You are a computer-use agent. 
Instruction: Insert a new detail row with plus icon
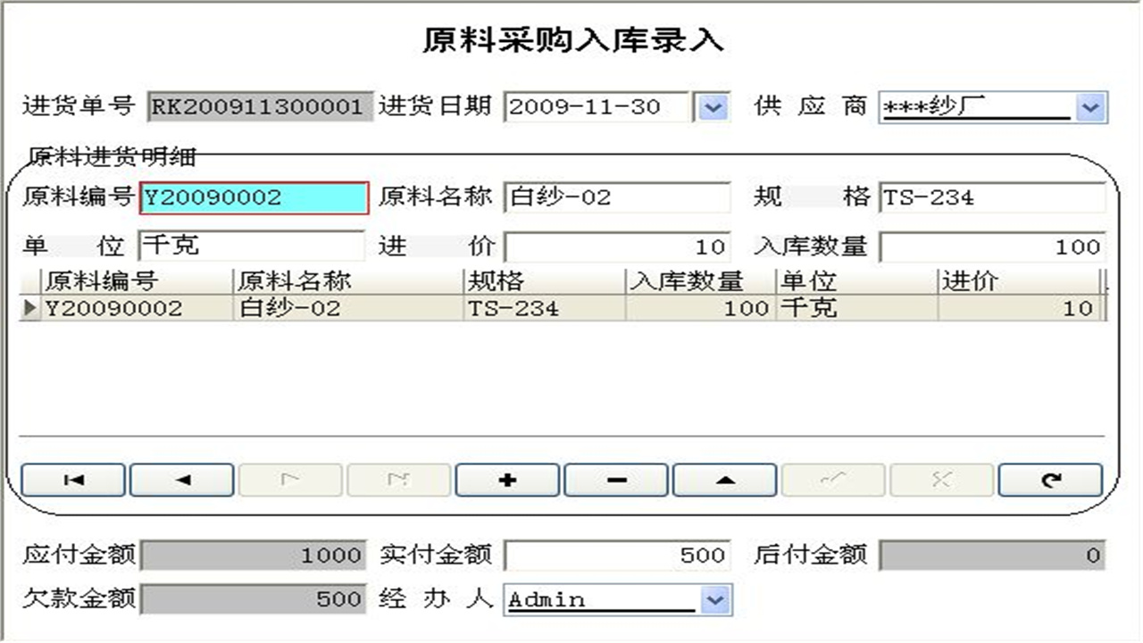coord(507,480)
